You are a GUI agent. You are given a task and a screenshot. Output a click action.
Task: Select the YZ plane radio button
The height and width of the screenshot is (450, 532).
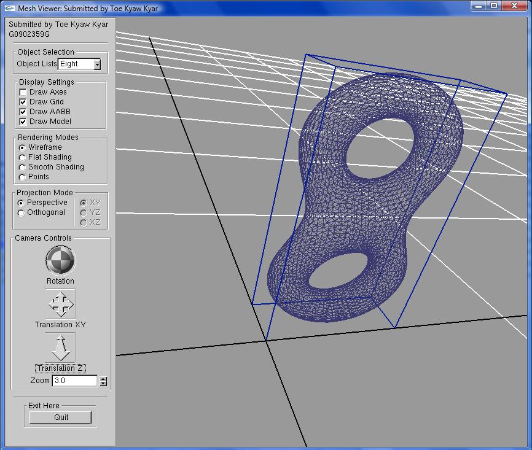[83, 212]
